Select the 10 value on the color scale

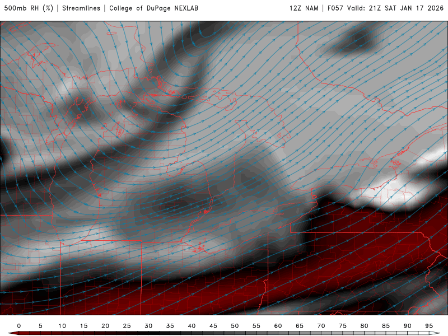[x=62, y=326]
